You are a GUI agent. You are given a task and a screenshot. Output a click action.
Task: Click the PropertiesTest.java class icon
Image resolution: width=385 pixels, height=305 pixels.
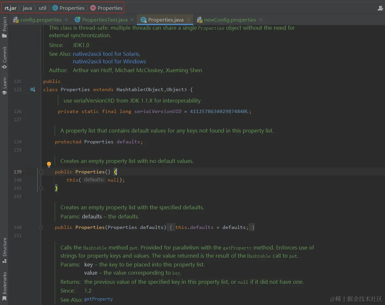pos(78,20)
